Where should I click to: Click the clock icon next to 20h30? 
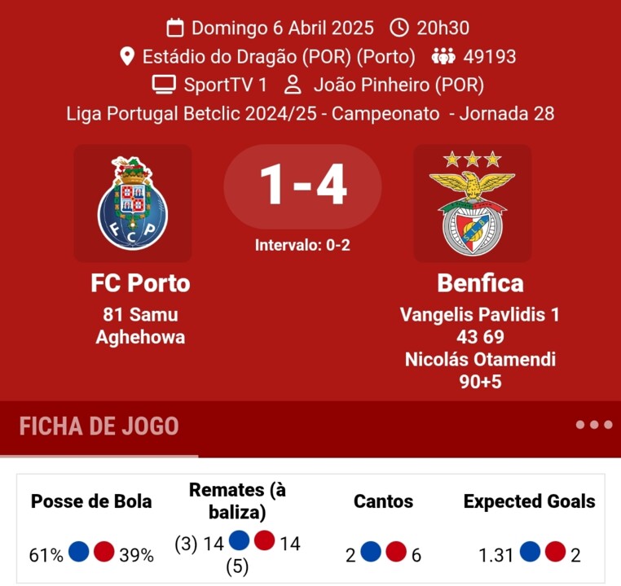[x=399, y=28]
